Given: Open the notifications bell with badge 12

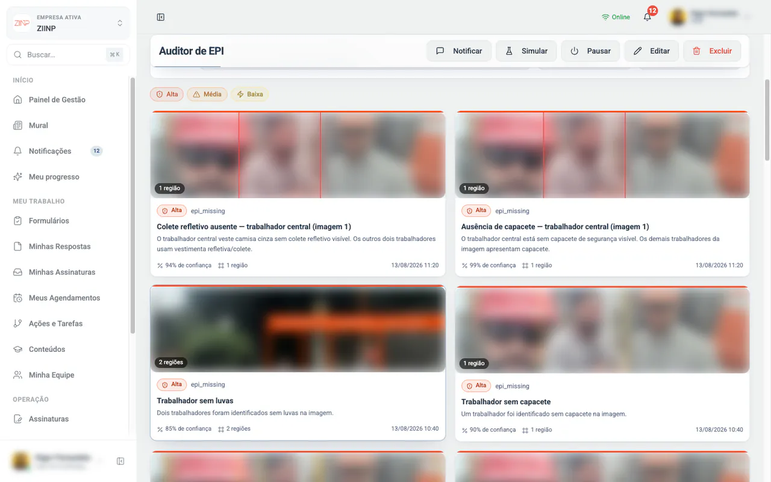Looking at the screenshot, I should pyautogui.click(x=648, y=17).
